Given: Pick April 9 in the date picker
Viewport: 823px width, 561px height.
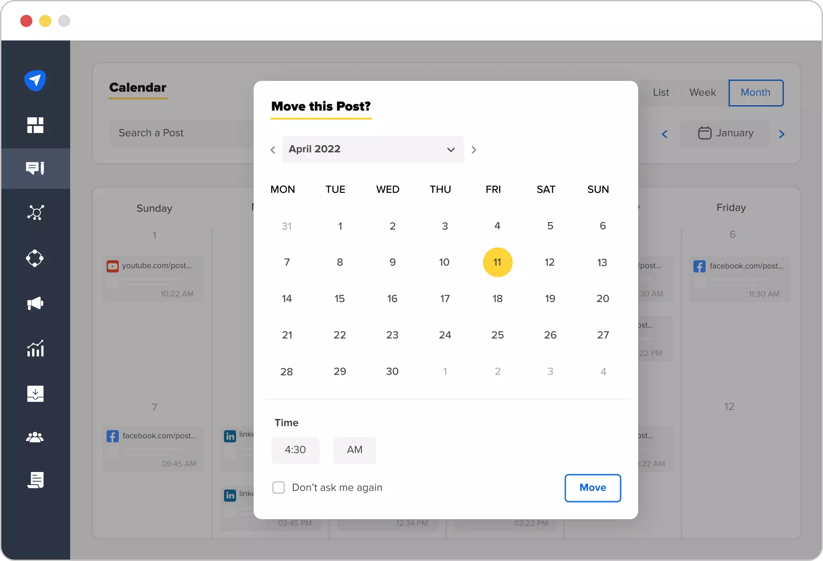Looking at the screenshot, I should pyautogui.click(x=393, y=262).
